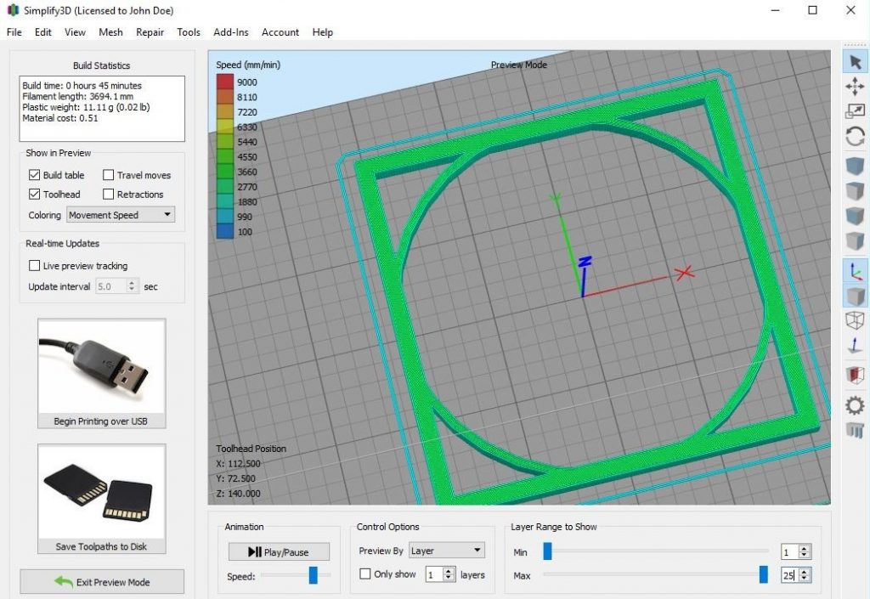The height and width of the screenshot is (599, 870).
Task: Open the Tools menu
Action: click(x=188, y=32)
